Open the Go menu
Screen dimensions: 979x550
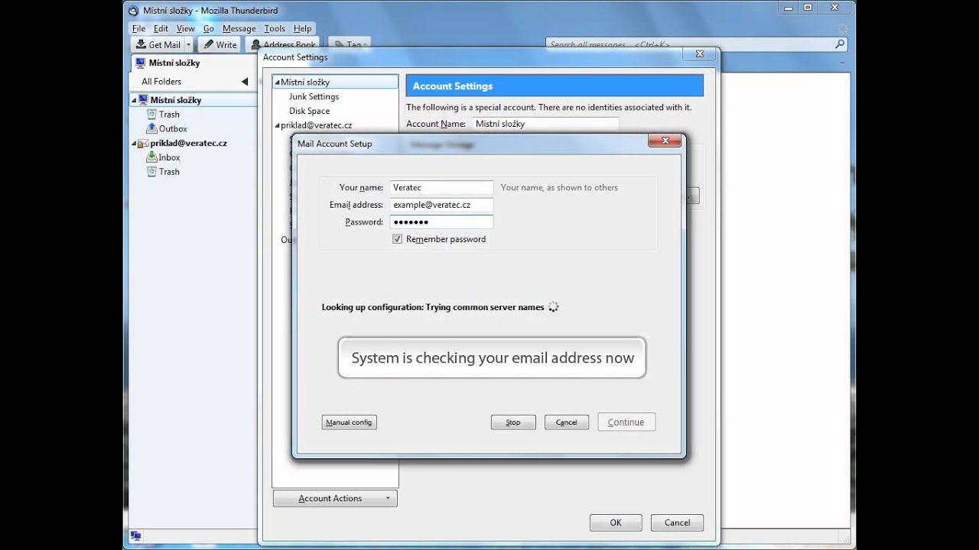209,28
